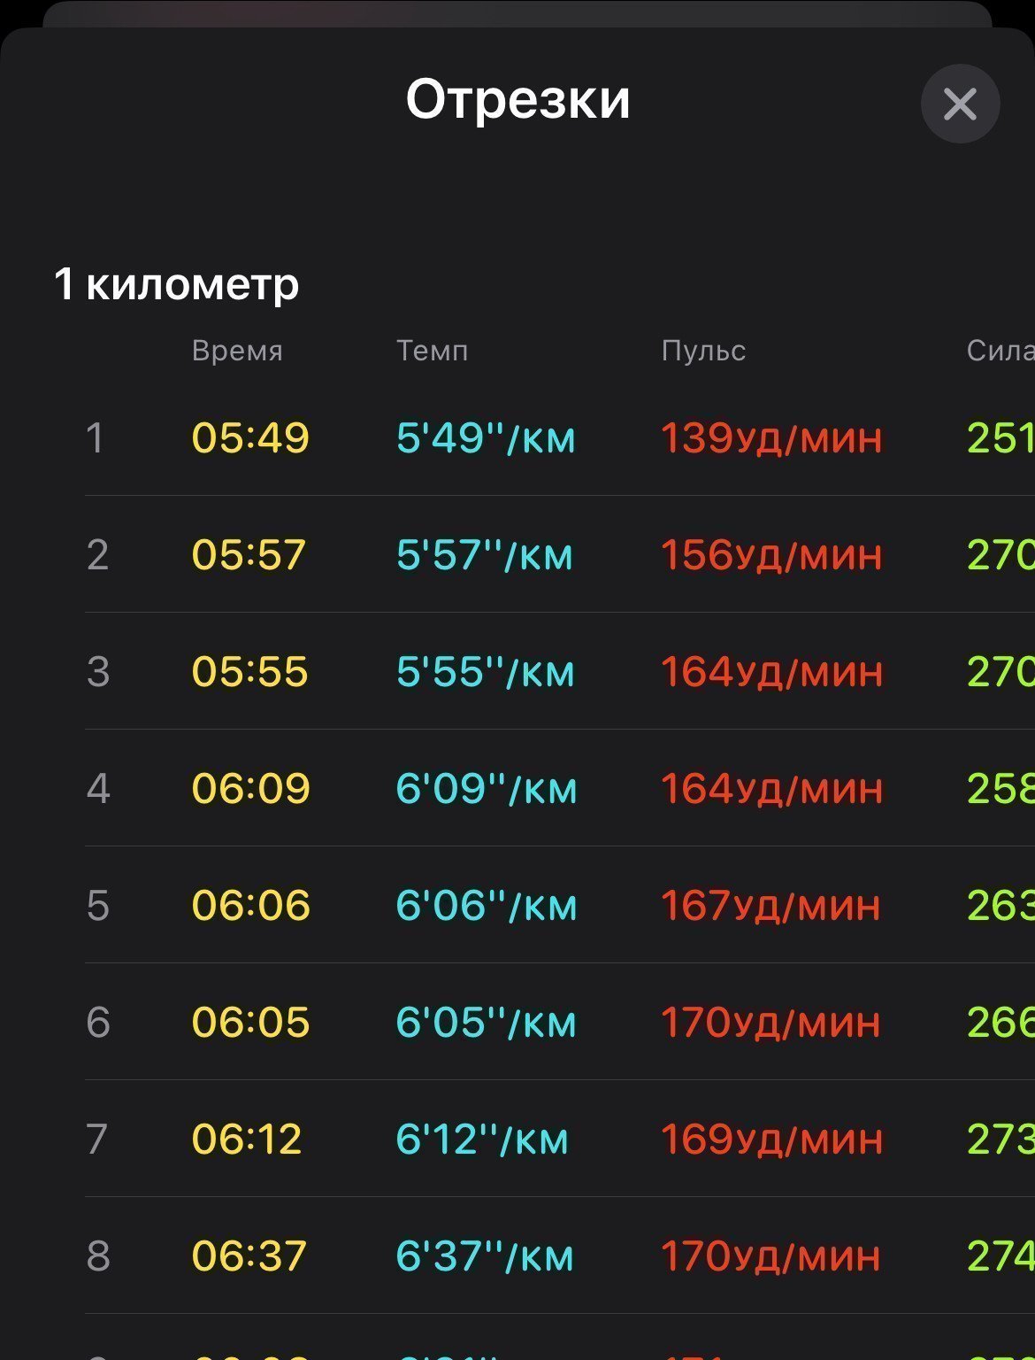
Task: Tap the 06:09 time in row 4
Action: click(250, 788)
